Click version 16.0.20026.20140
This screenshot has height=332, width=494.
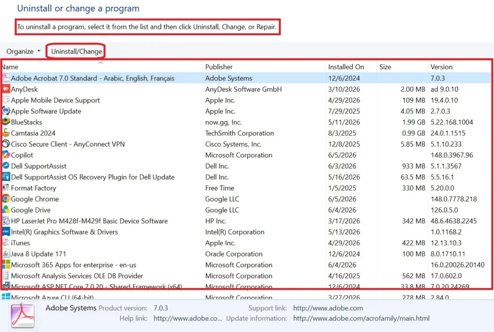pos(457,265)
